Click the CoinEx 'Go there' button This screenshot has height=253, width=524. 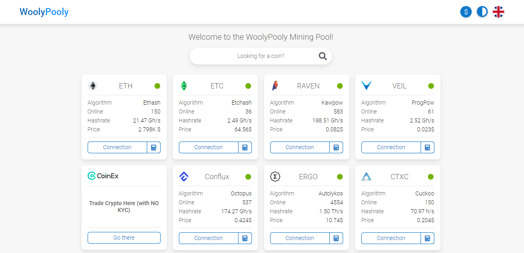[124, 238]
